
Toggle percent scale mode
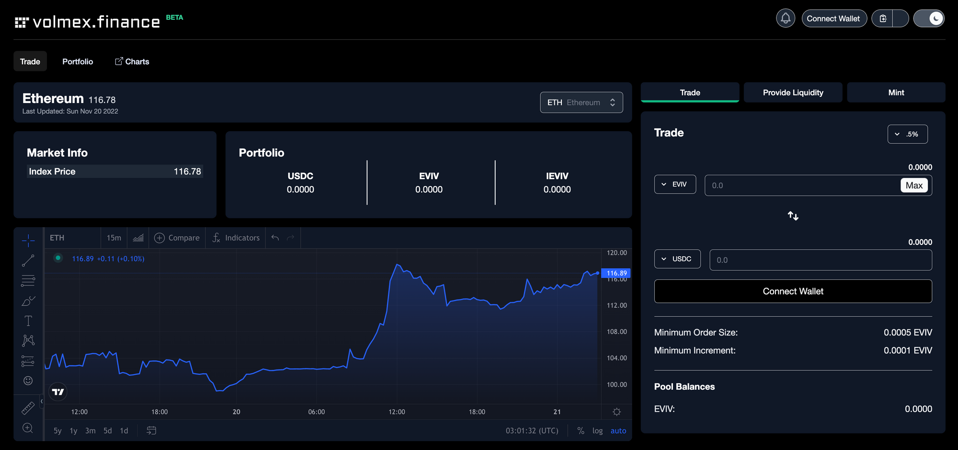tap(581, 431)
